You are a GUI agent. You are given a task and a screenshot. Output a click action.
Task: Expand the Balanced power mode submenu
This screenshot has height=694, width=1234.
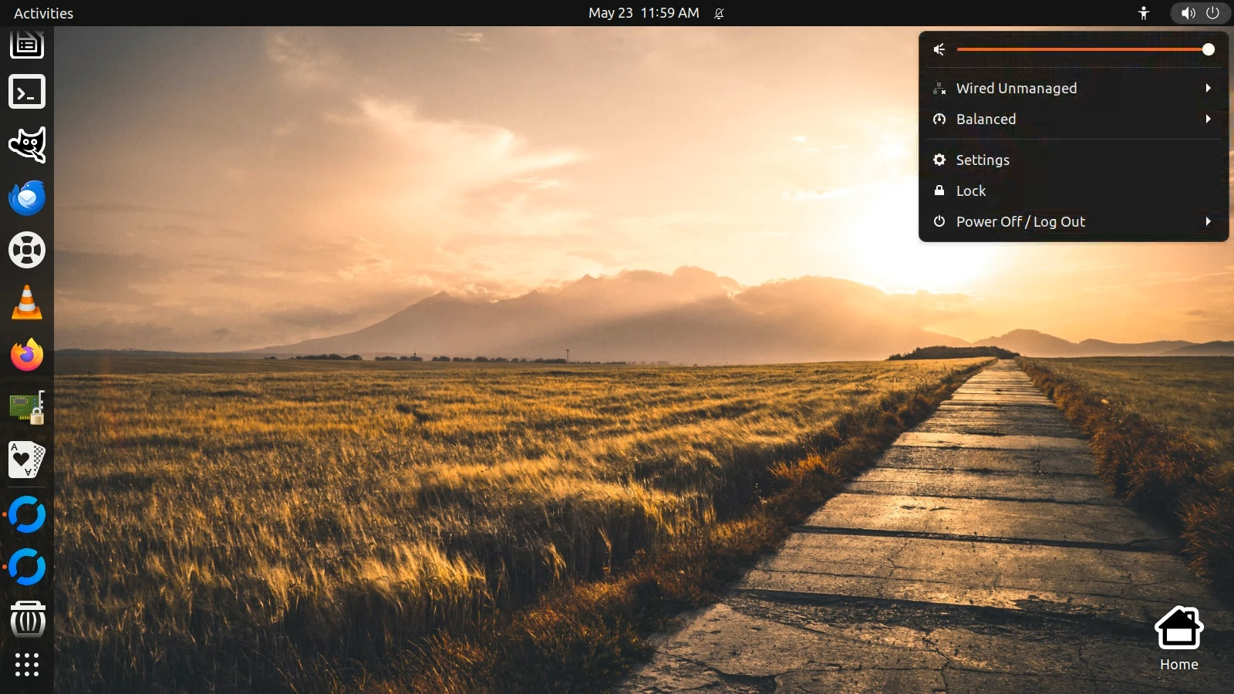pyautogui.click(x=1074, y=120)
